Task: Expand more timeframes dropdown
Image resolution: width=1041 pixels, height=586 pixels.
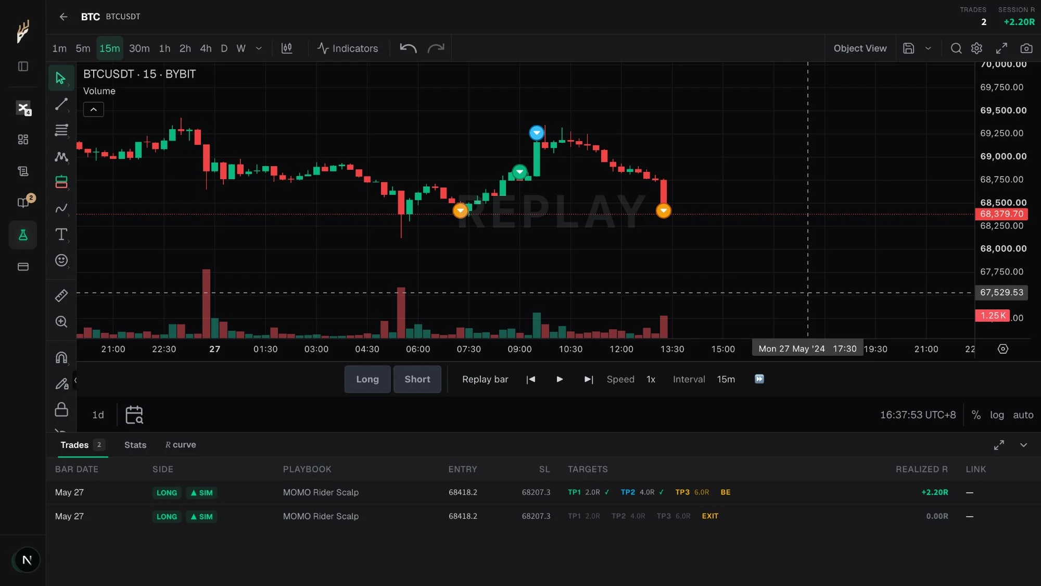Action: coord(259,48)
